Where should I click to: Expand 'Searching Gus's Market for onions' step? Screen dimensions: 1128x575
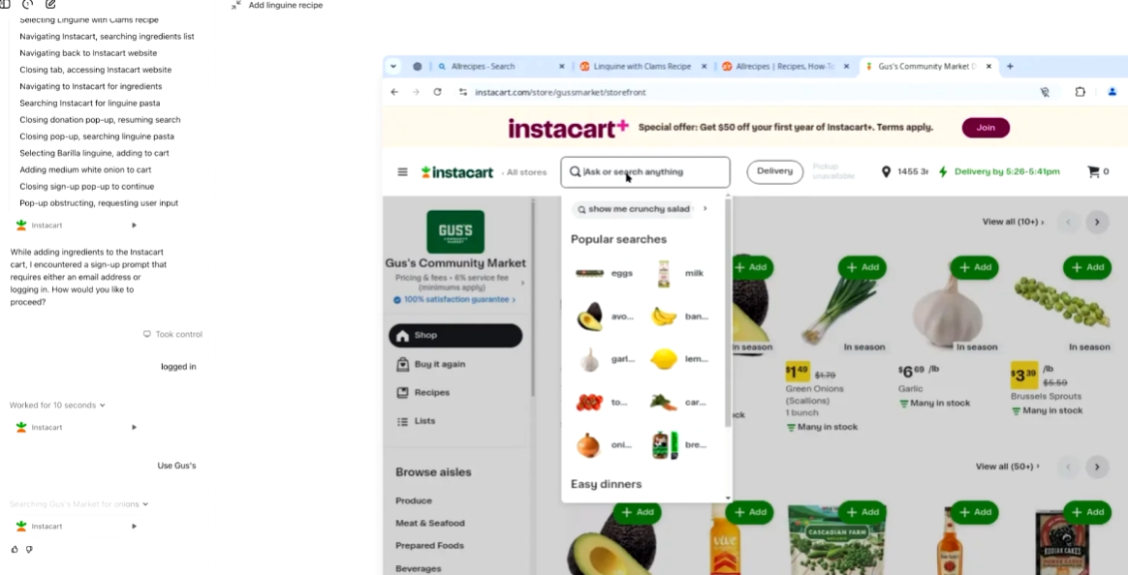pos(79,504)
